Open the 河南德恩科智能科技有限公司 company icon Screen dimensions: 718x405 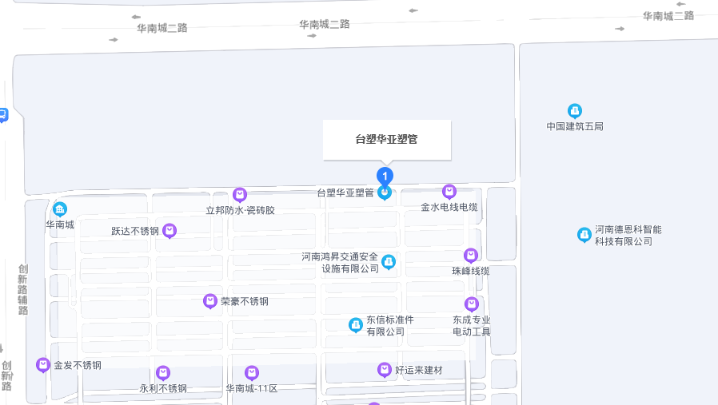584,235
